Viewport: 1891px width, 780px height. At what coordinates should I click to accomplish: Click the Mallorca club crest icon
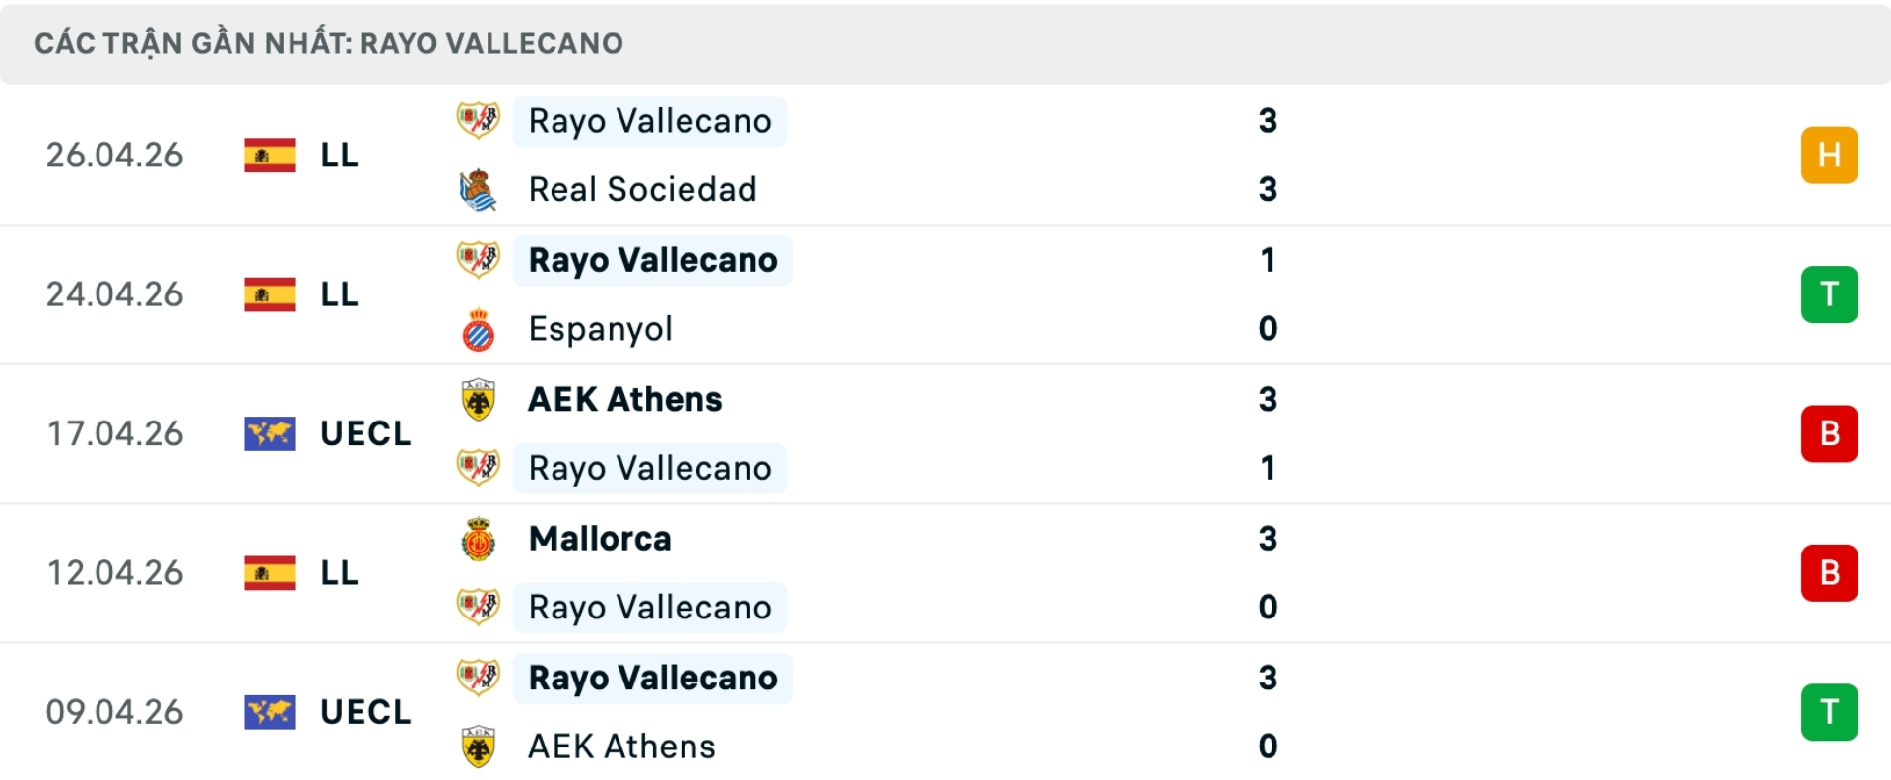click(x=479, y=540)
